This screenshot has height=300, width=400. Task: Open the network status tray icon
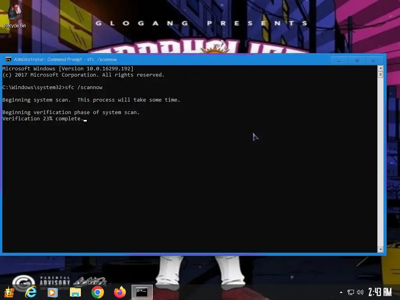(x=350, y=292)
